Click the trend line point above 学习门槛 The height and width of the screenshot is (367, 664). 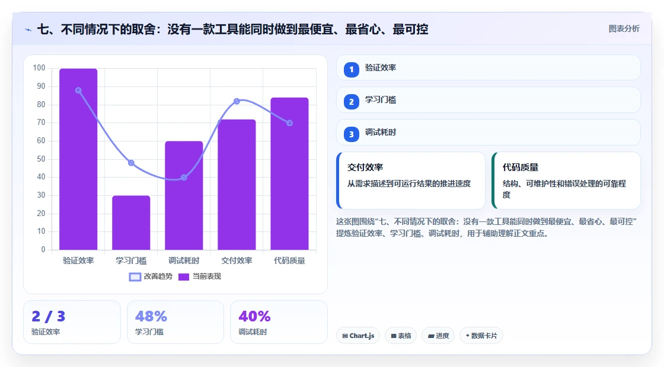coord(131,163)
